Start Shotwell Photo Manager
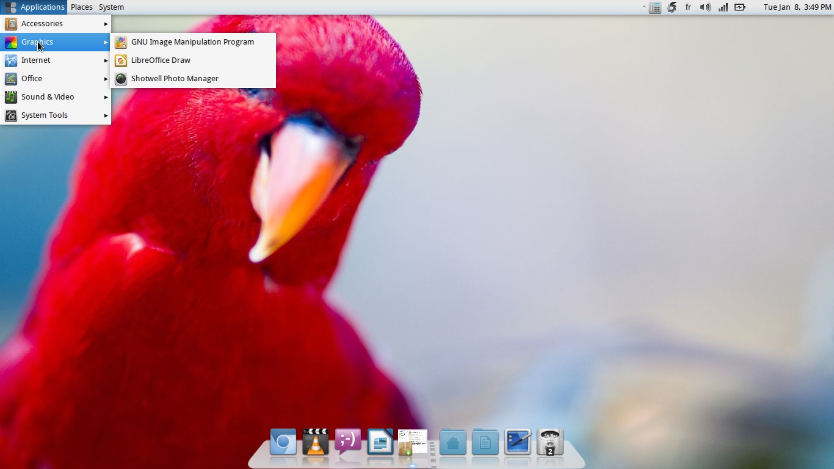The image size is (834, 469). [193, 79]
